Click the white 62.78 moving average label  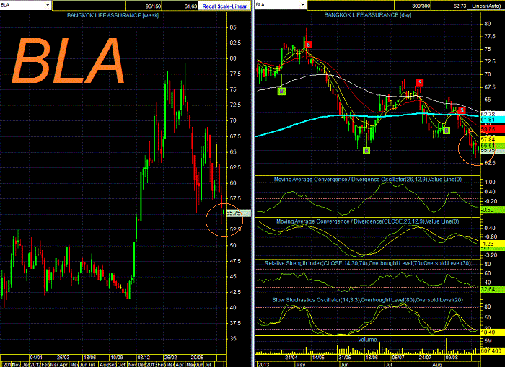tap(492, 114)
